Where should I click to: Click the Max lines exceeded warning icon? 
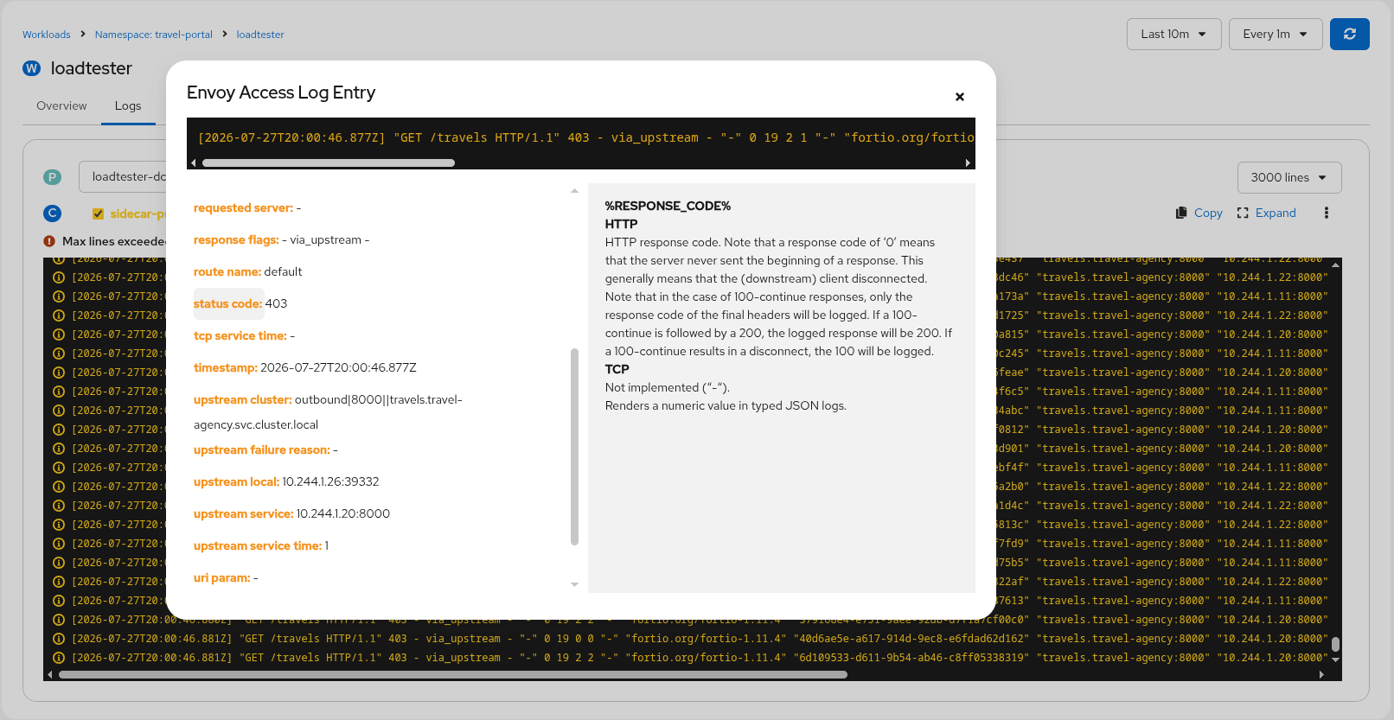click(x=49, y=241)
